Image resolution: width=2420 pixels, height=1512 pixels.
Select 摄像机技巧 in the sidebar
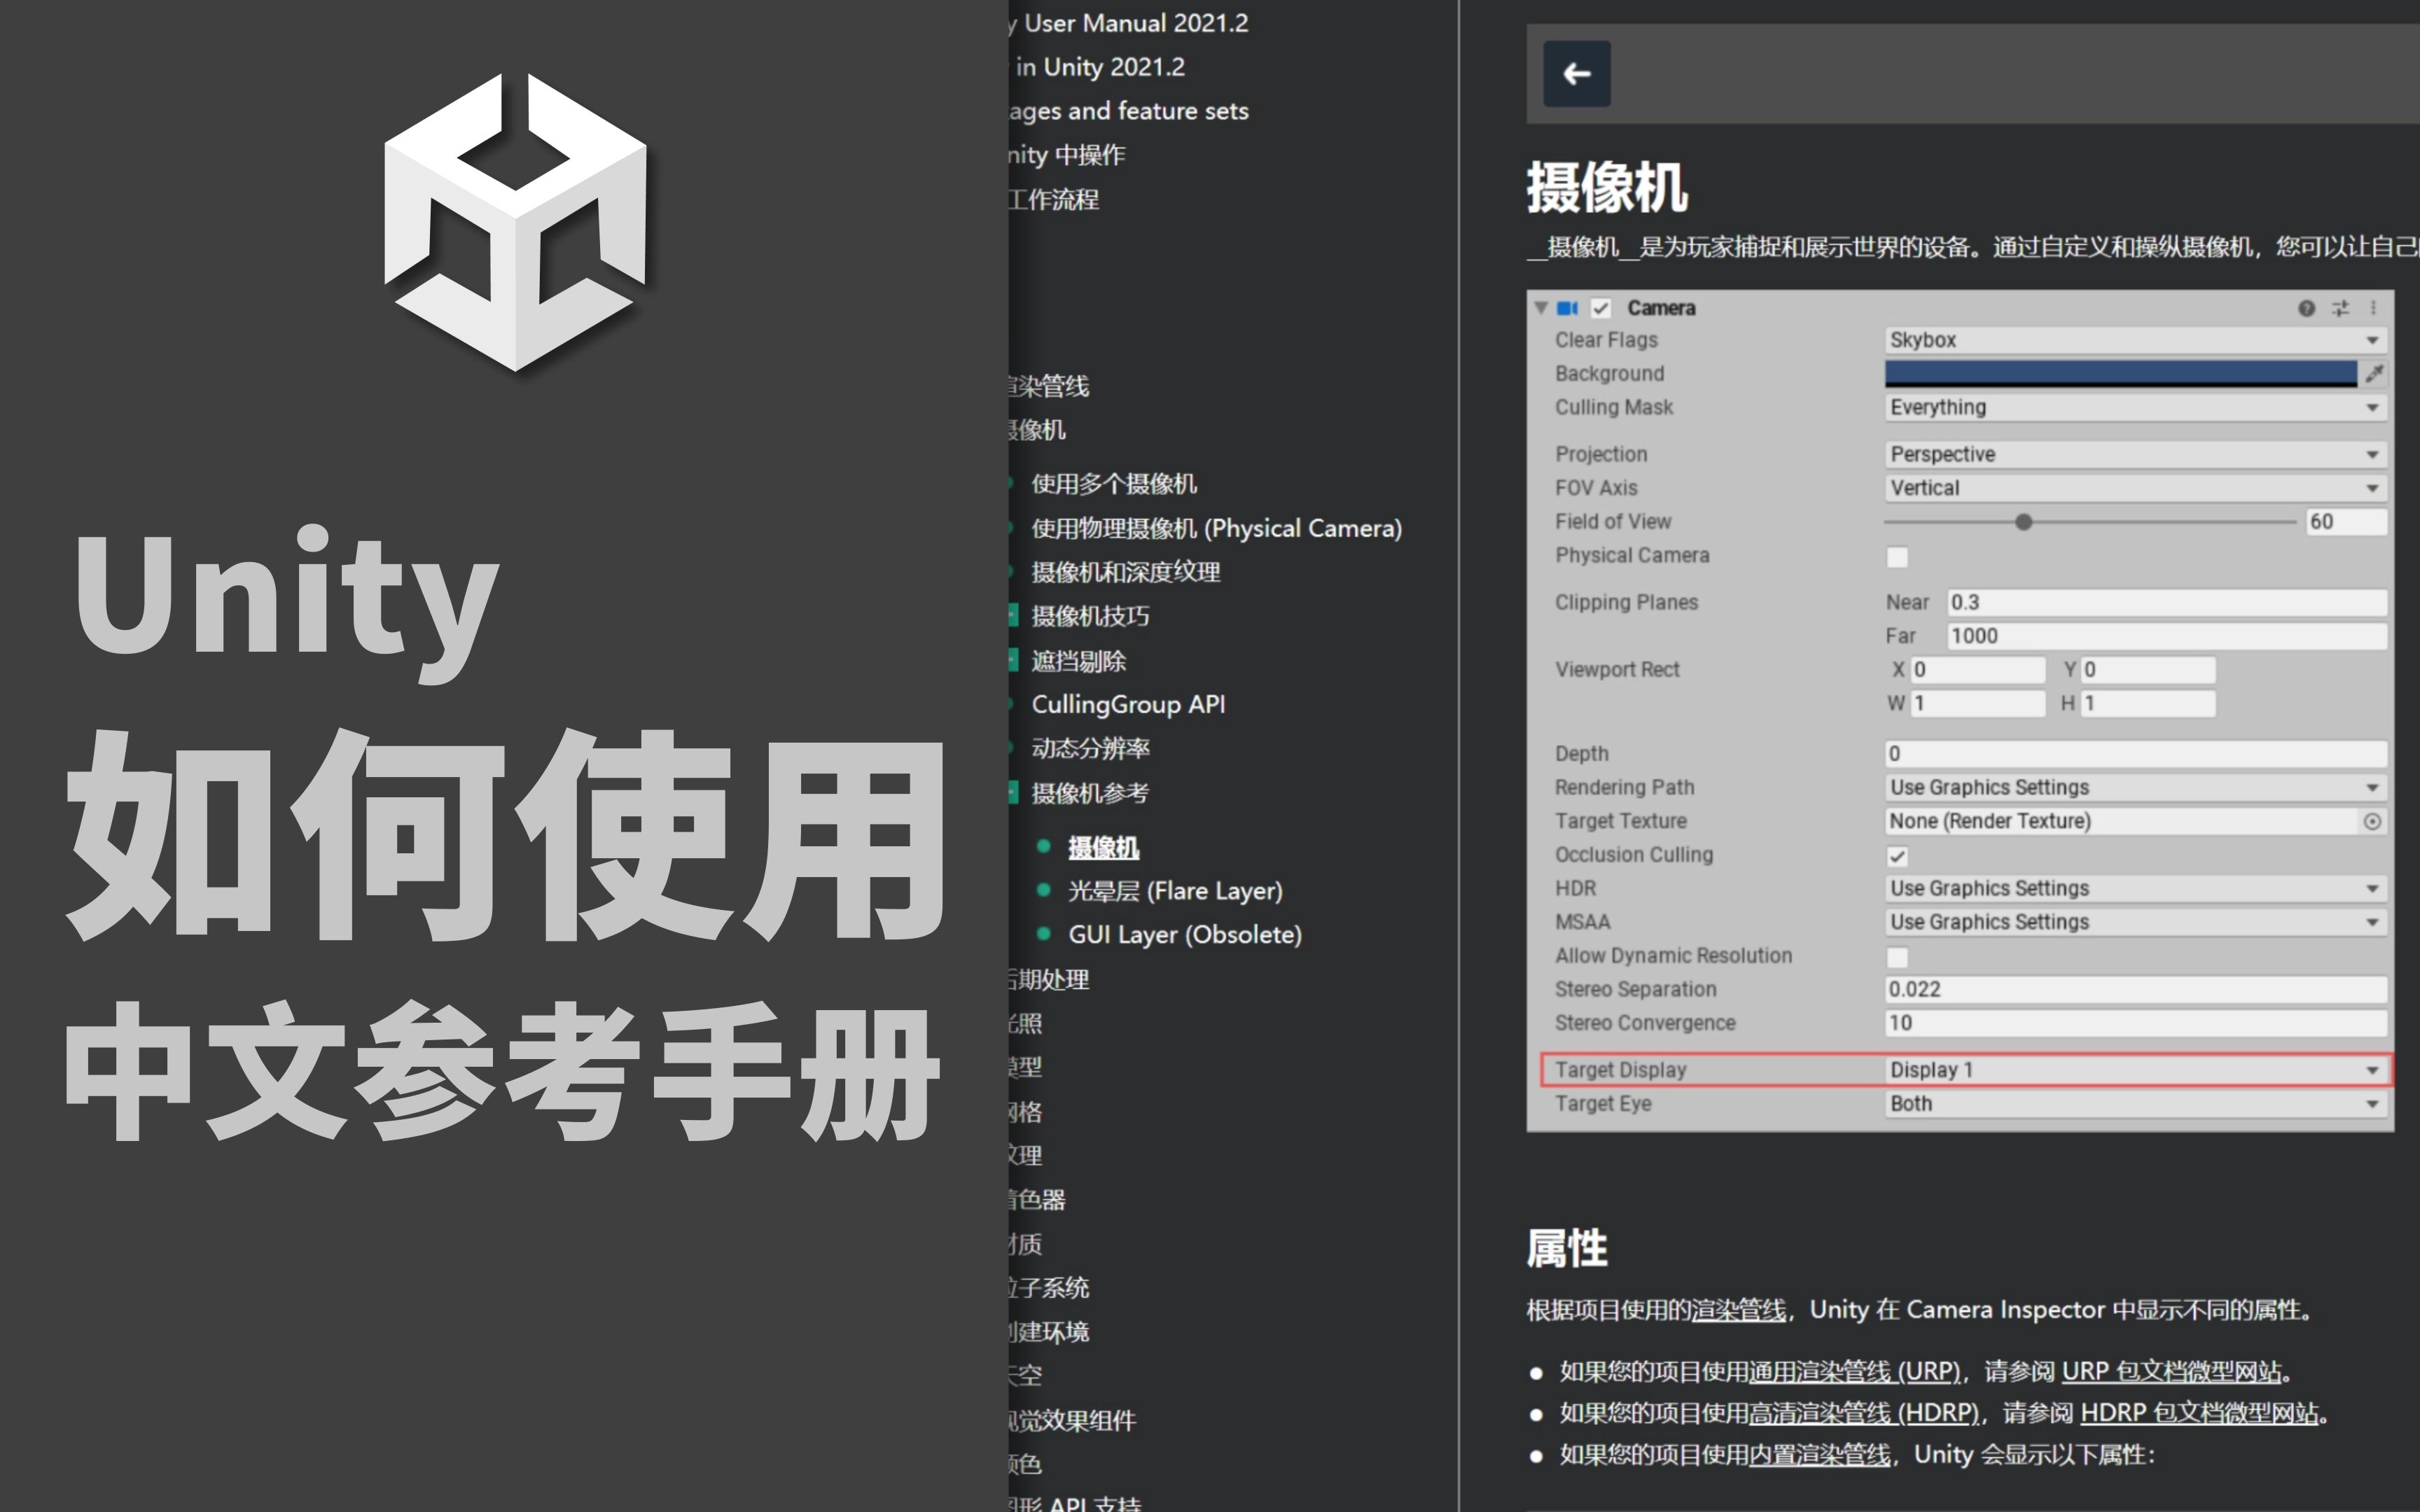click(x=1090, y=616)
